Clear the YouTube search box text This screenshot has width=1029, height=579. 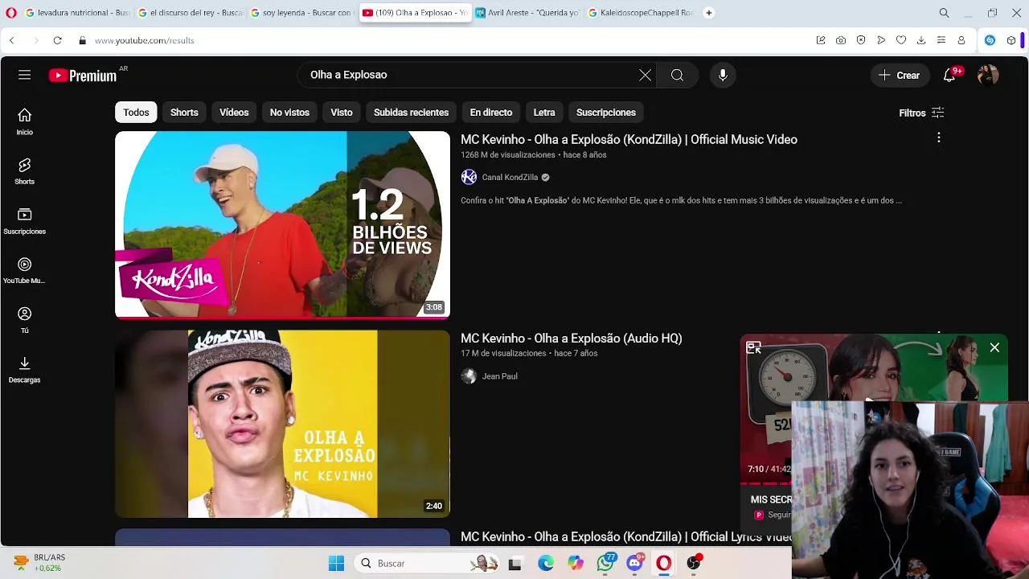tap(645, 75)
